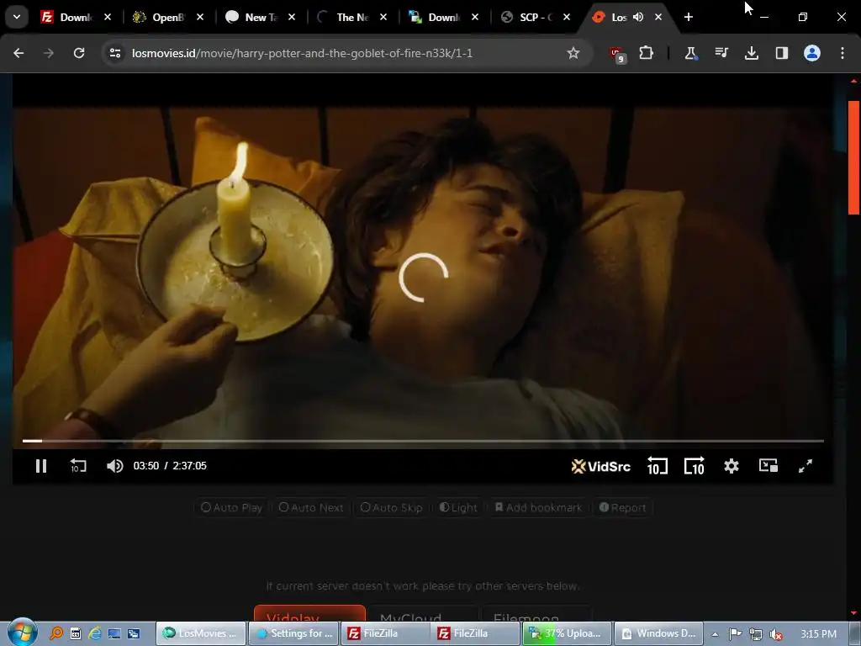Screen dimensions: 861x646
Task: Toggle the Auto Play option
Action: tap(232, 507)
